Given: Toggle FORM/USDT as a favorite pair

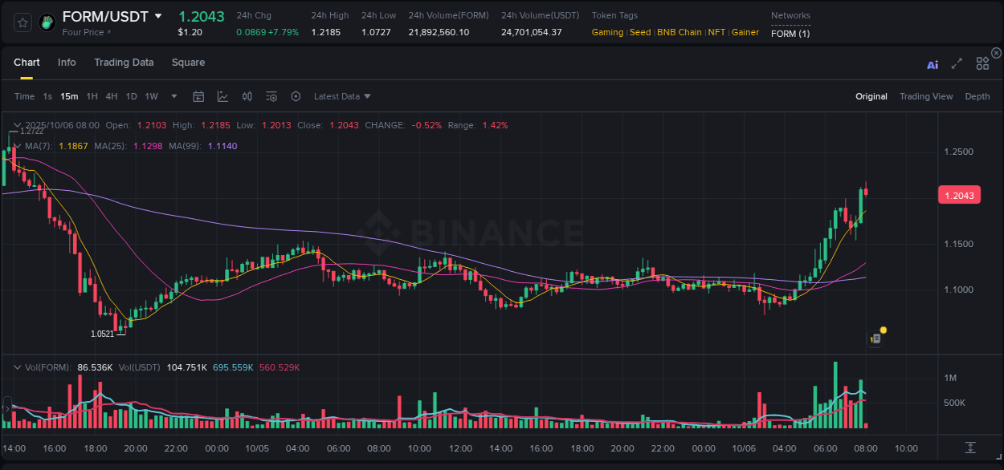Looking at the screenshot, I should coord(22,22).
